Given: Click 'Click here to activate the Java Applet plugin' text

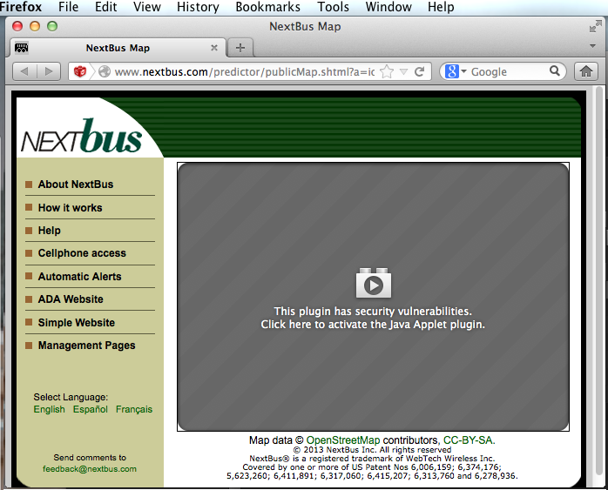Looking at the screenshot, I should 373,325.
